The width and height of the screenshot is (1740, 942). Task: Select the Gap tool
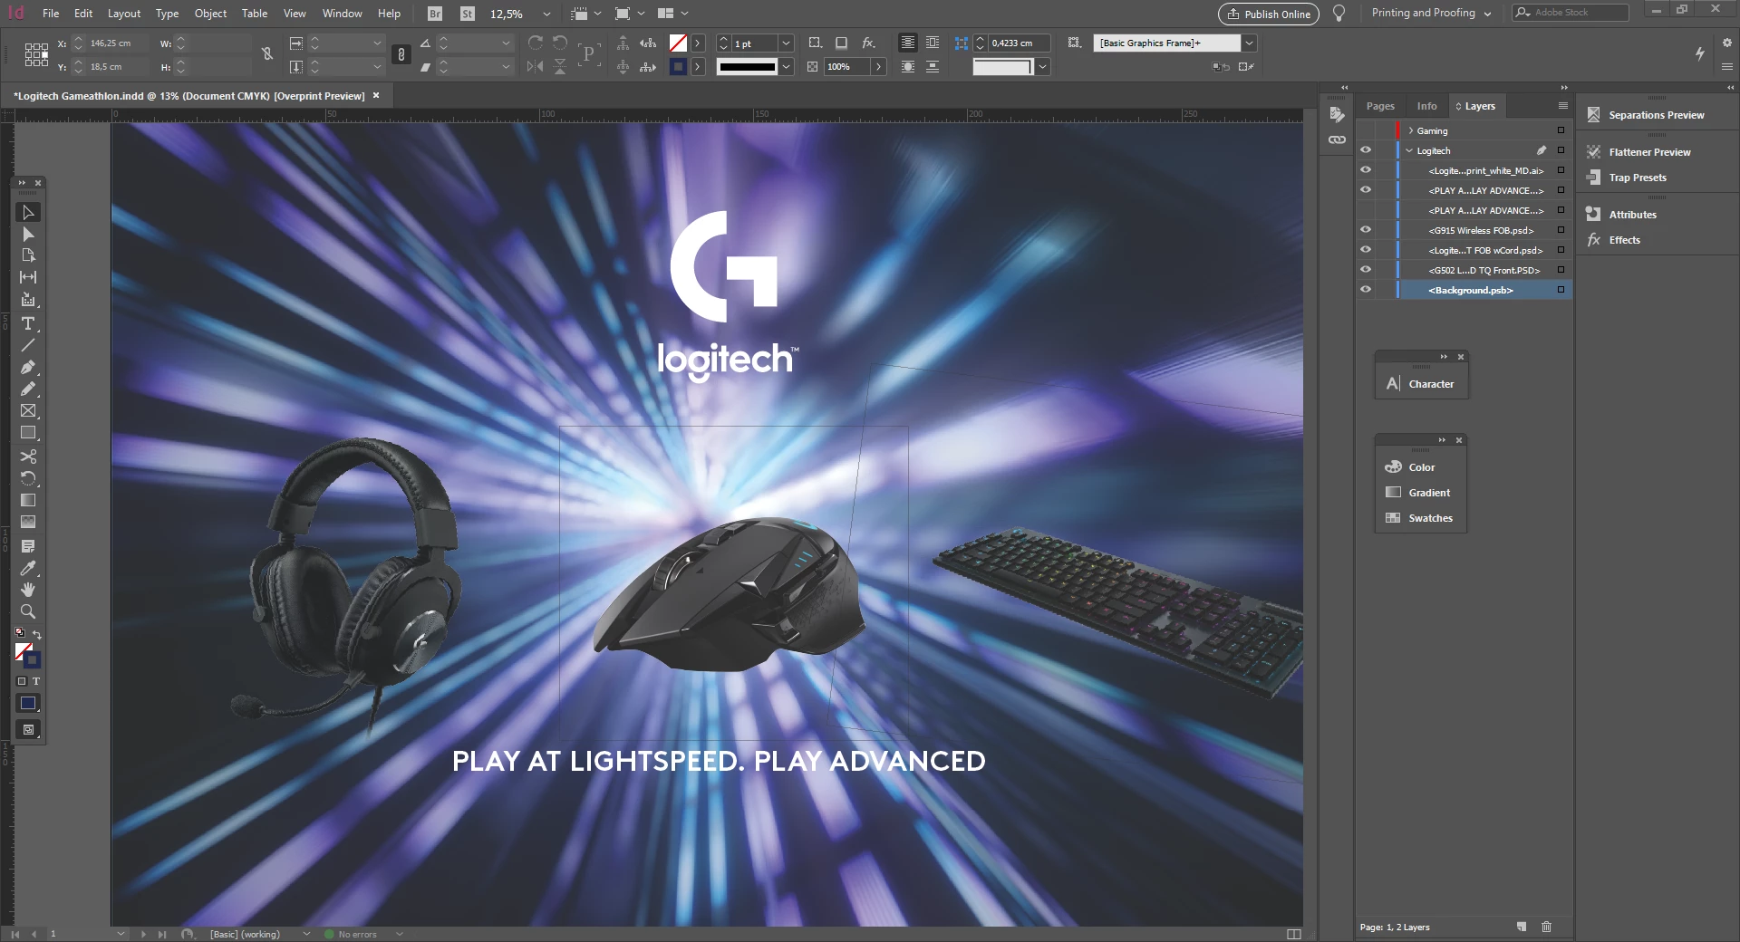tap(28, 277)
